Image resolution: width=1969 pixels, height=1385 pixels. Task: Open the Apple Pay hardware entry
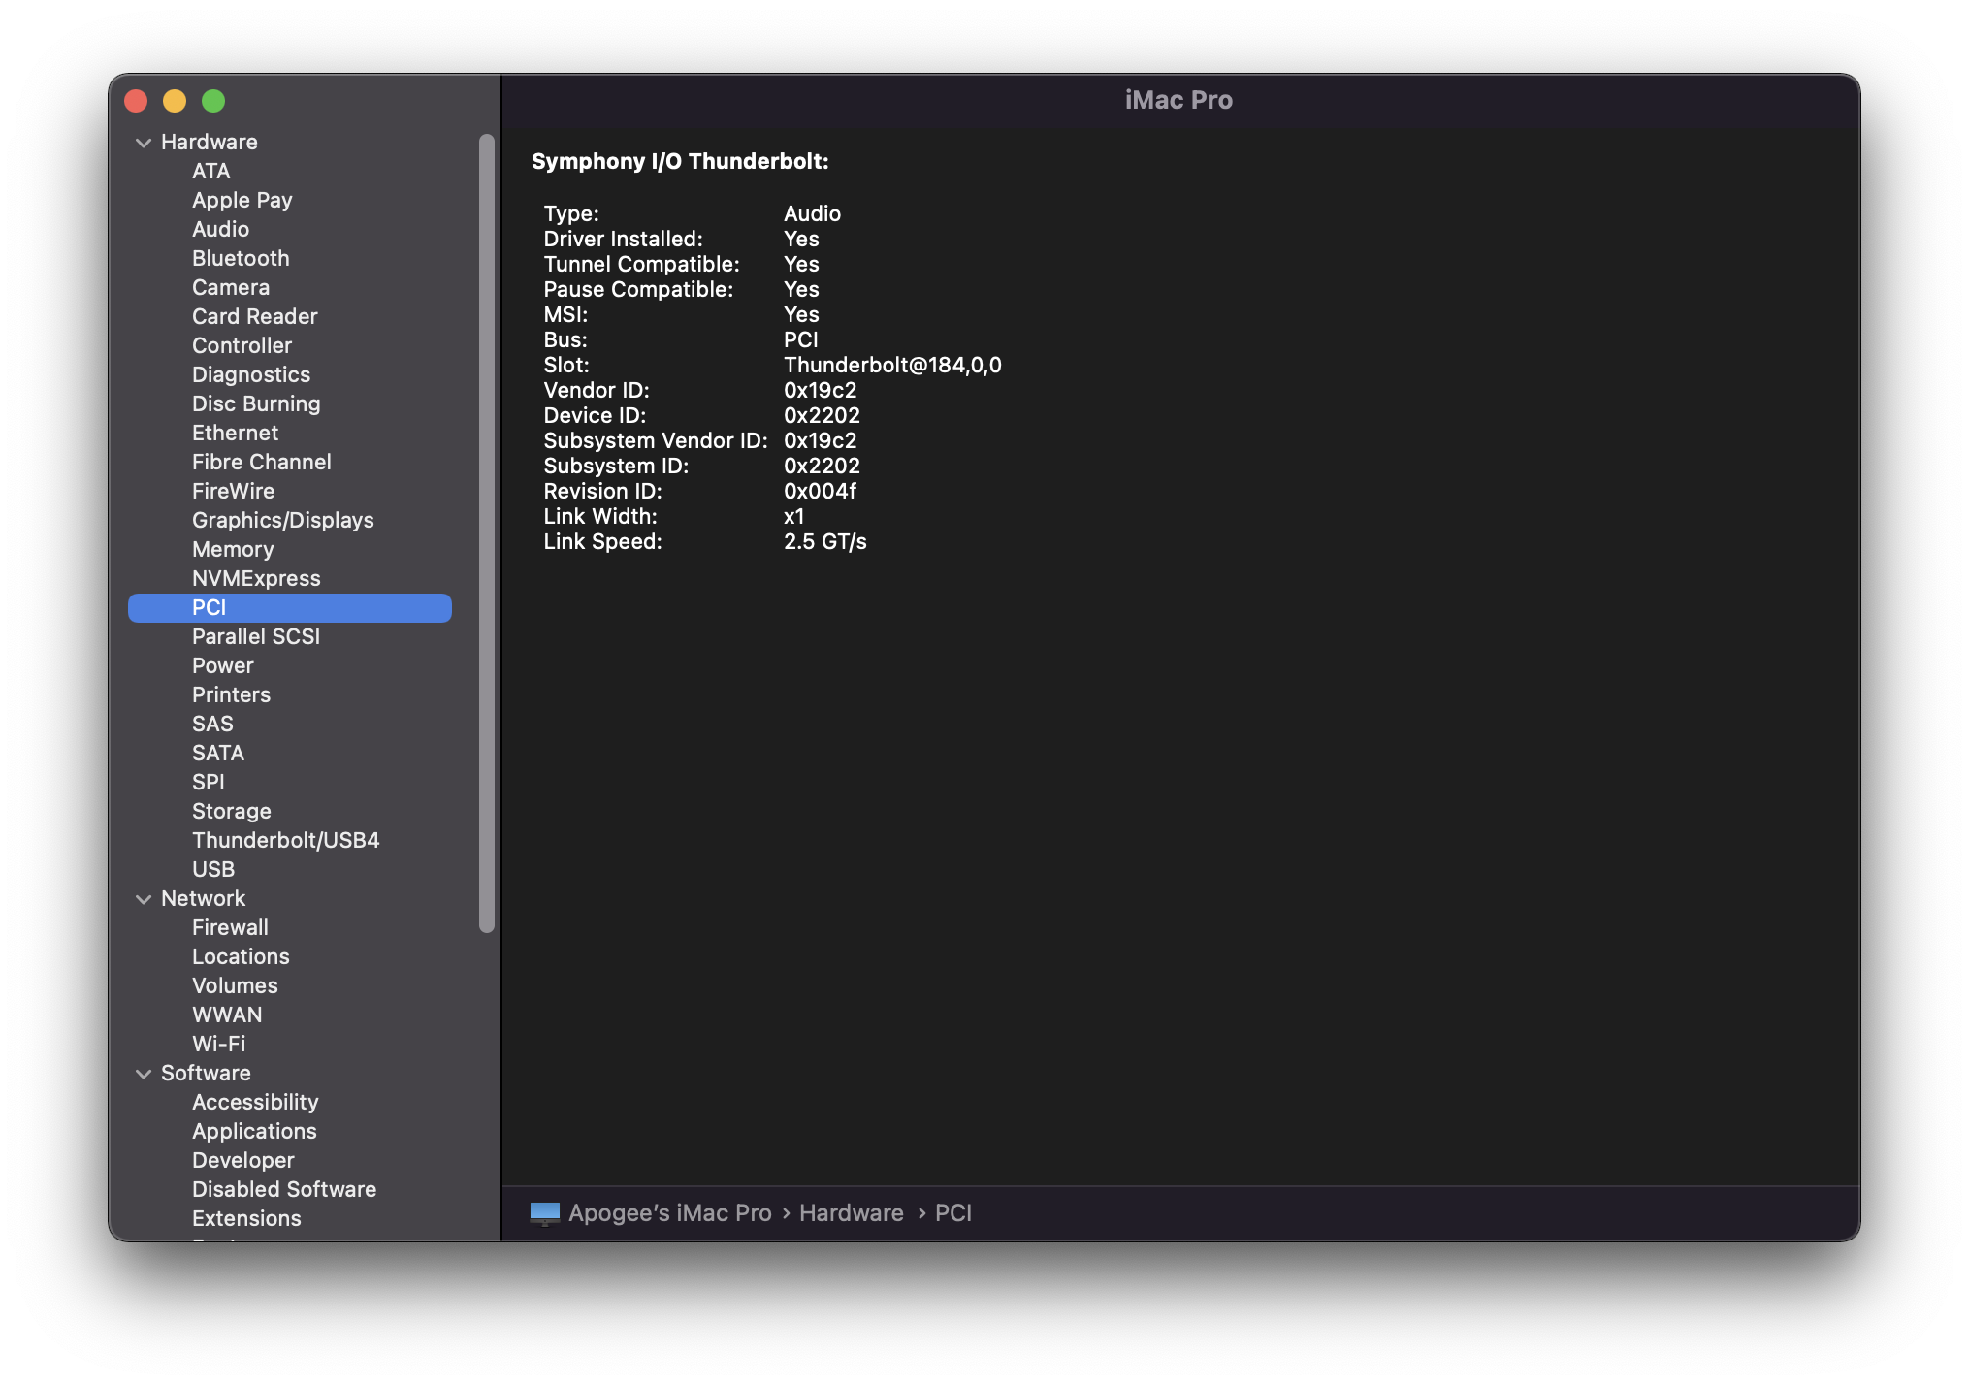[x=242, y=201]
